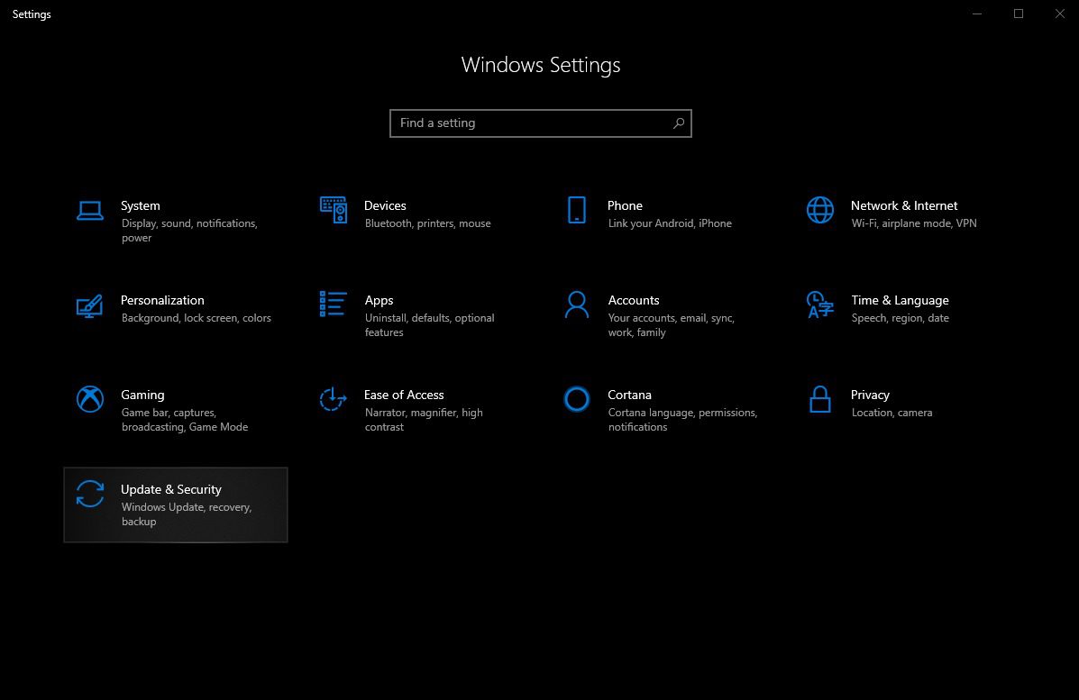This screenshot has height=700, width=1079.
Task: Click the Network & Internet globe icon
Action: tap(820, 210)
